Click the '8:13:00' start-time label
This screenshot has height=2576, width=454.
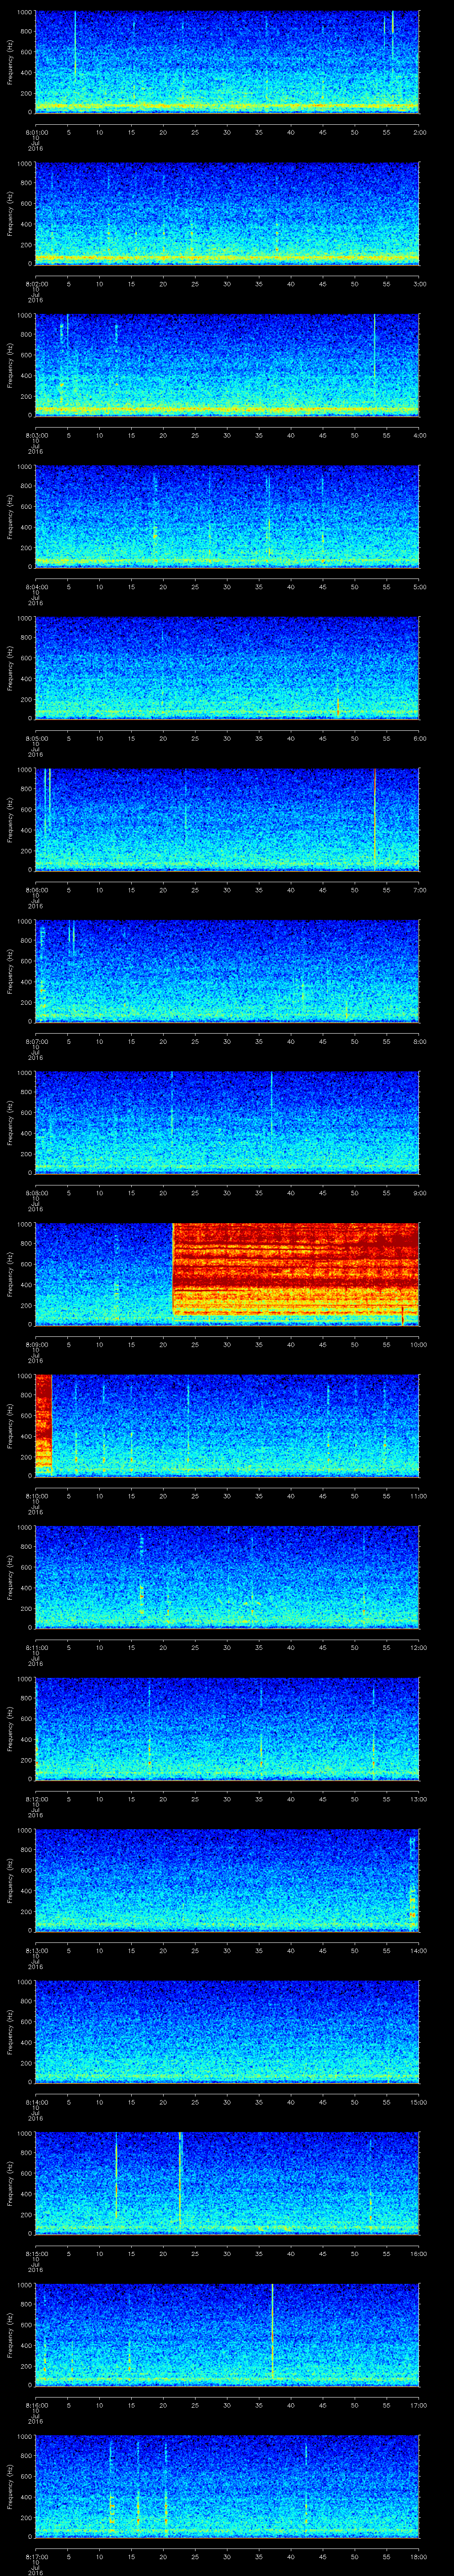coord(36,1950)
